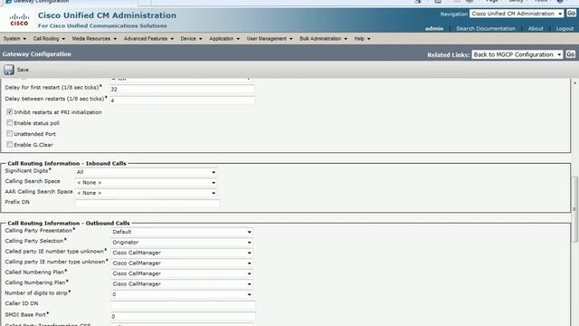Open the About link

536,28
